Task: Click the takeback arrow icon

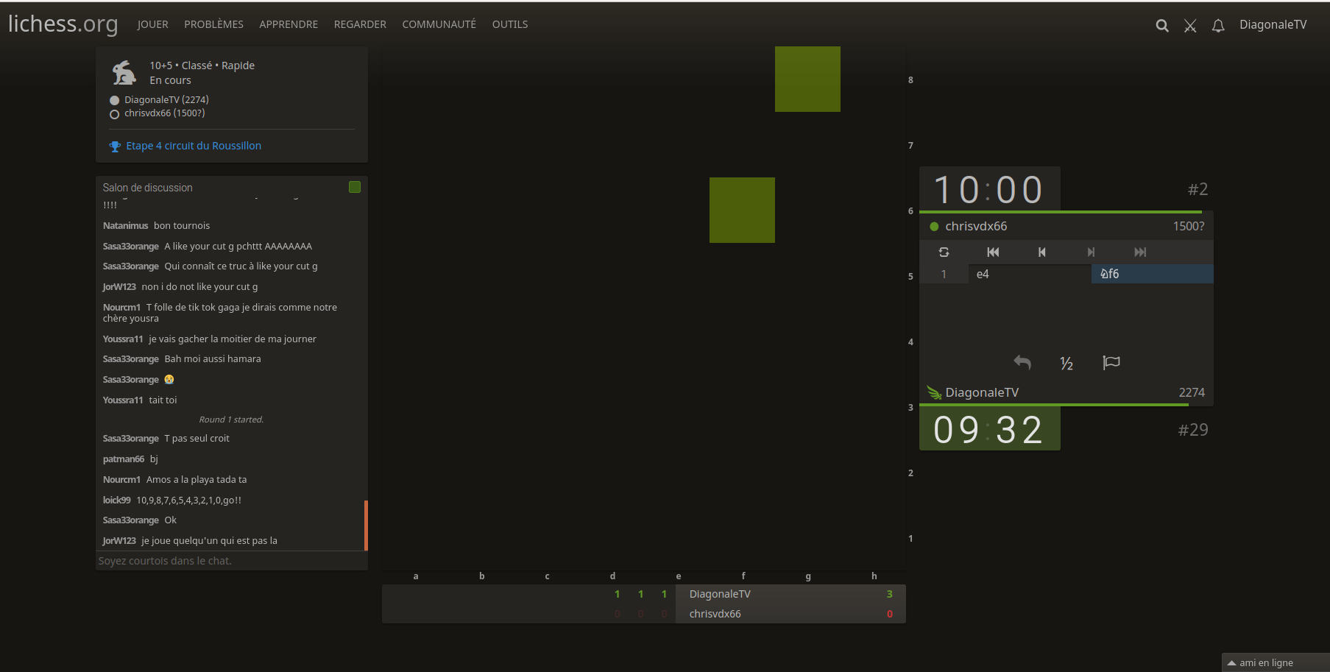Action: [1022, 362]
